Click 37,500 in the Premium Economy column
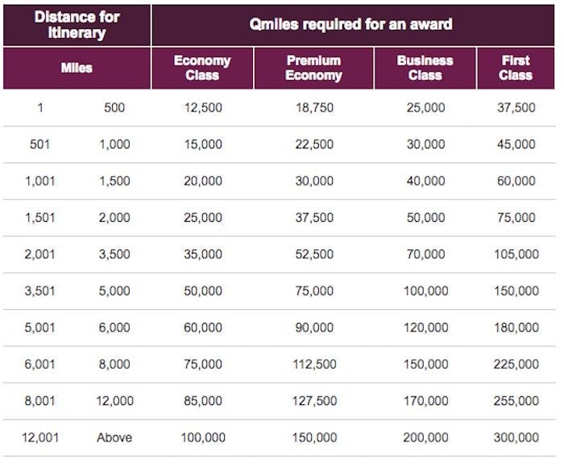 pos(314,218)
